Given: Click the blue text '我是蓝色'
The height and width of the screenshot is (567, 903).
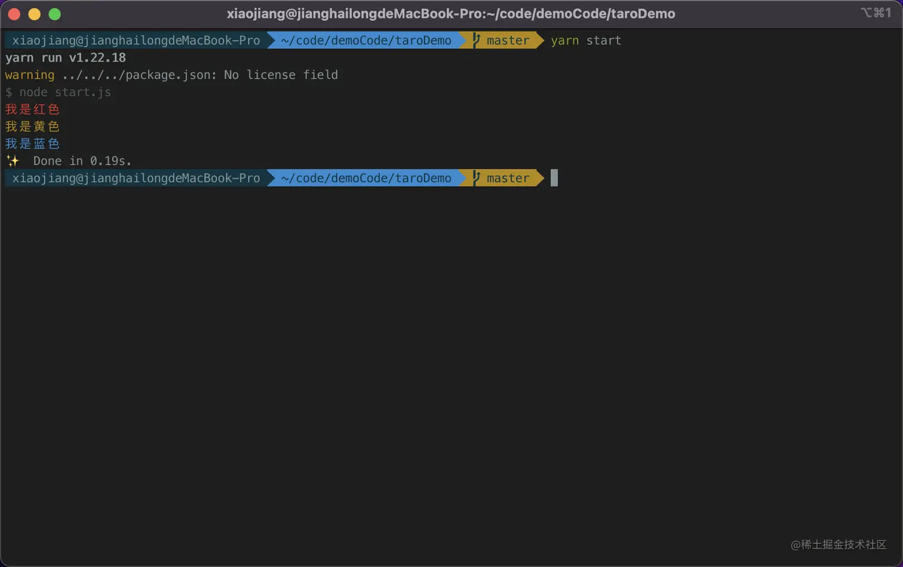Looking at the screenshot, I should click(32, 144).
